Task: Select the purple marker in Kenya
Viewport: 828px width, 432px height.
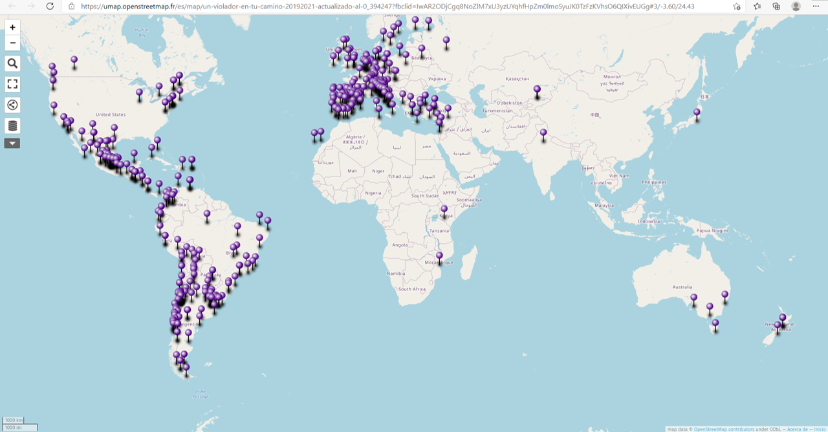Action: pyautogui.click(x=444, y=210)
